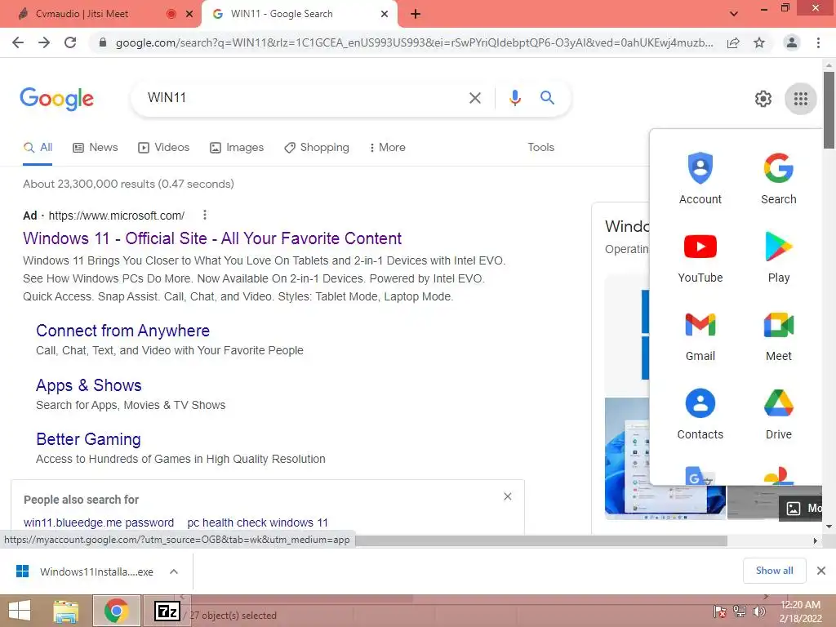Submit search with the magnifier icon
The height and width of the screenshot is (627, 836).
tap(547, 98)
